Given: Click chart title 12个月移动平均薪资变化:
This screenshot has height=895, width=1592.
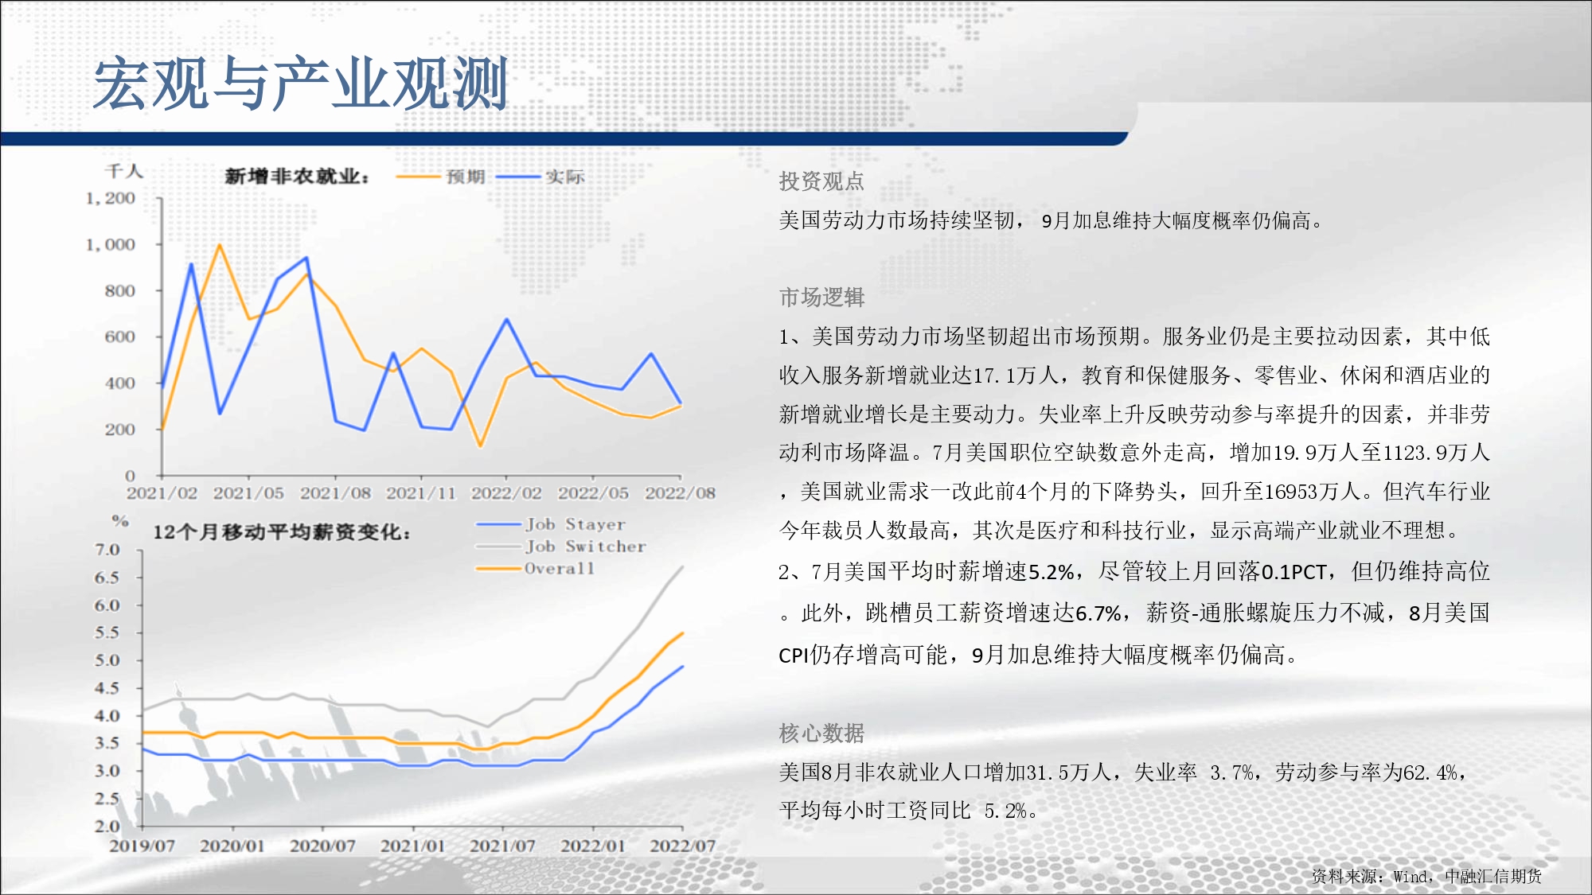Looking at the screenshot, I should (x=282, y=531).
